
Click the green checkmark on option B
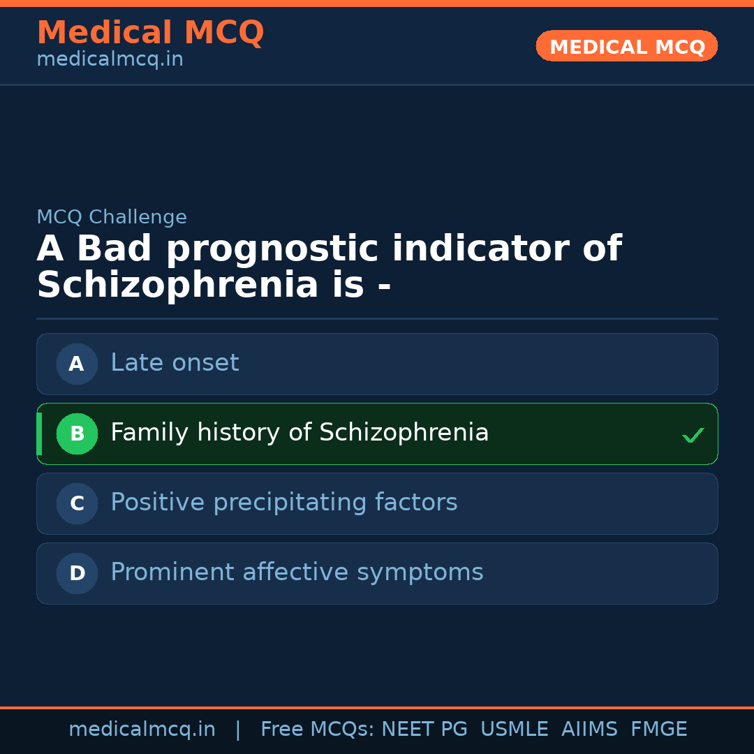click(x=693, y=435)
